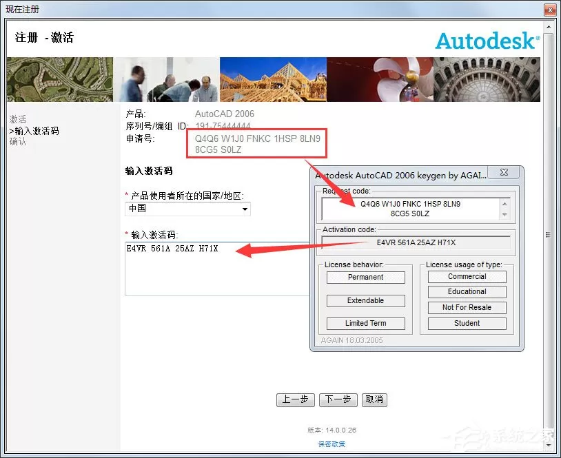Click the request code Q4Q6 W1J0 text
Image resolution: width=561 pixels, height=458 pixels.
click(257, 144)
